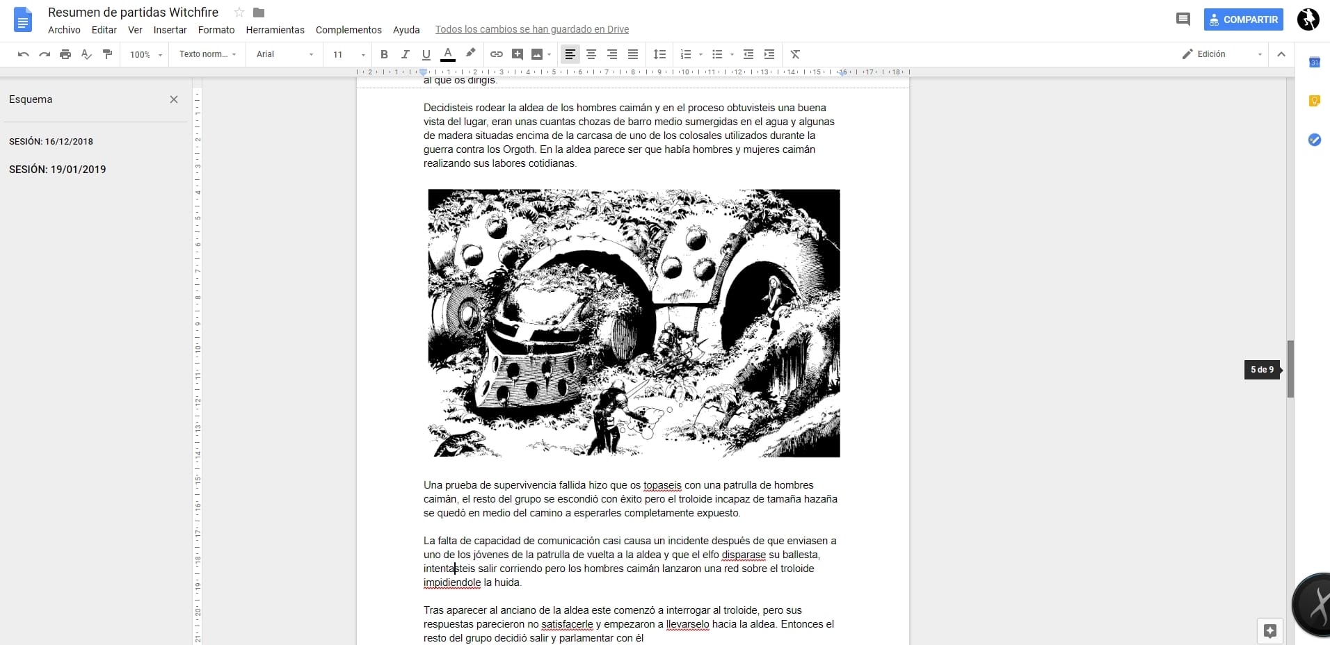
Task: Collapse the toolbar with the chevron
Action: point(1281,54)
